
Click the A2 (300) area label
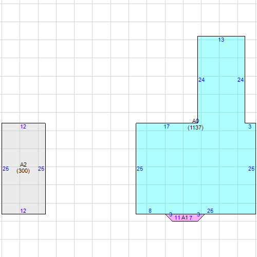(23, 168)
